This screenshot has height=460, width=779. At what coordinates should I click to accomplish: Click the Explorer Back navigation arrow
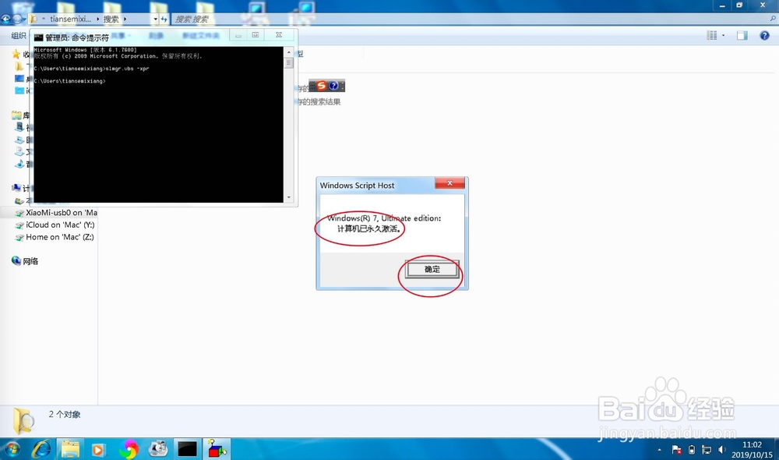tap(5, 19)
